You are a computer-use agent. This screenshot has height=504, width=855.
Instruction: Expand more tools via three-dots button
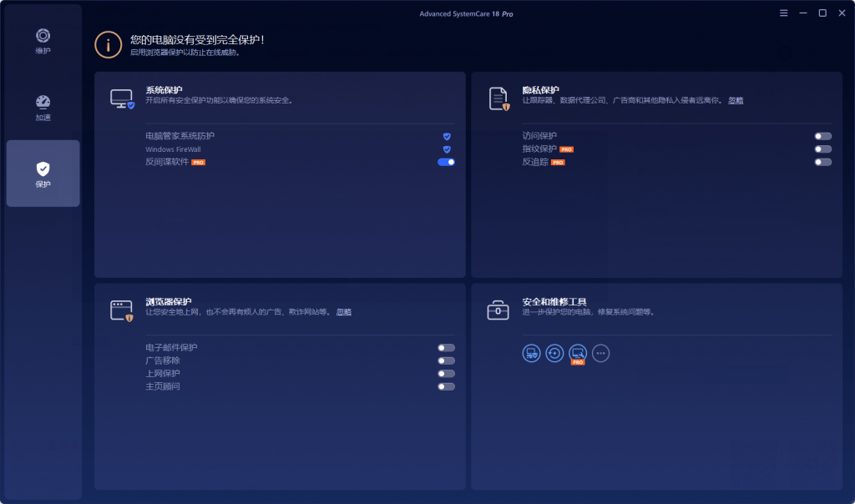tap(601, 353)
